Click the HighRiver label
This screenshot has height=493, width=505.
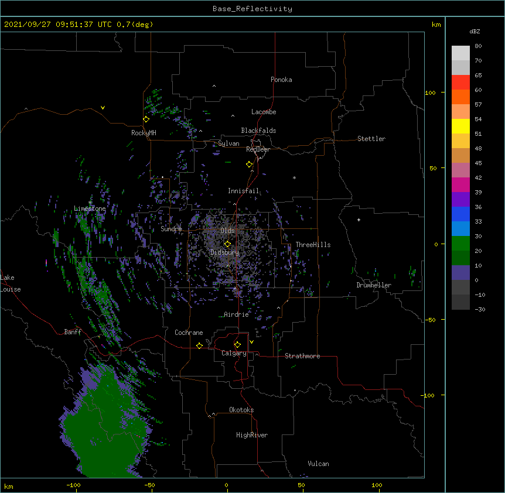click(x=252, y=435)
